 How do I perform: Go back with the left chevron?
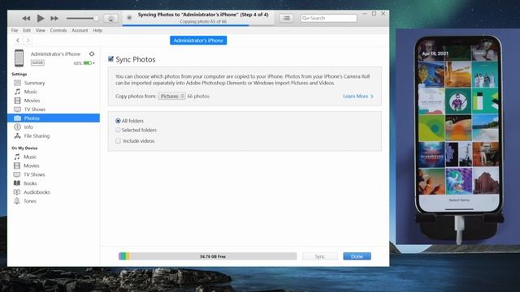[18, 41]
